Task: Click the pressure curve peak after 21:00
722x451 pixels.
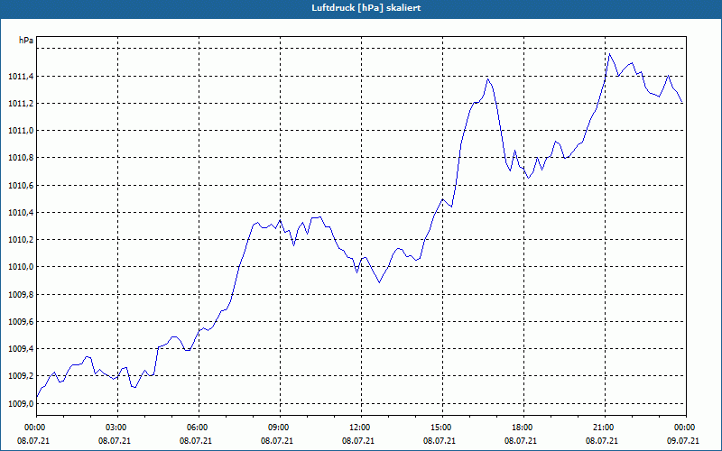Action: [610, 54]
